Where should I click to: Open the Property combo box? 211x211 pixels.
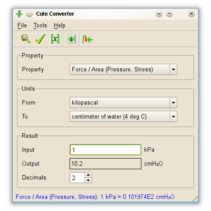(123, 70)
